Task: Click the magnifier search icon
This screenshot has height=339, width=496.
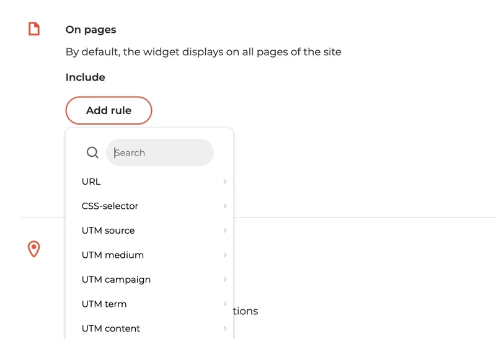Action: click(92, 152)
